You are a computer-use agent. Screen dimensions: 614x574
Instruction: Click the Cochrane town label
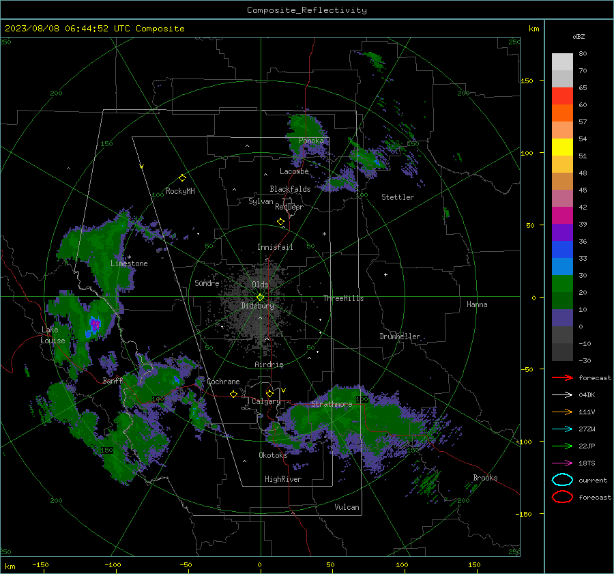pyautogui.click(x=223, y=382)
